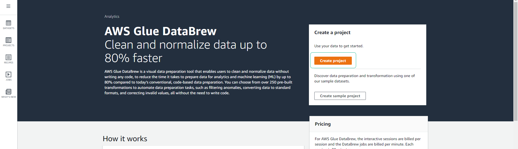Open the Datasets grid icon

pos(9,23)
